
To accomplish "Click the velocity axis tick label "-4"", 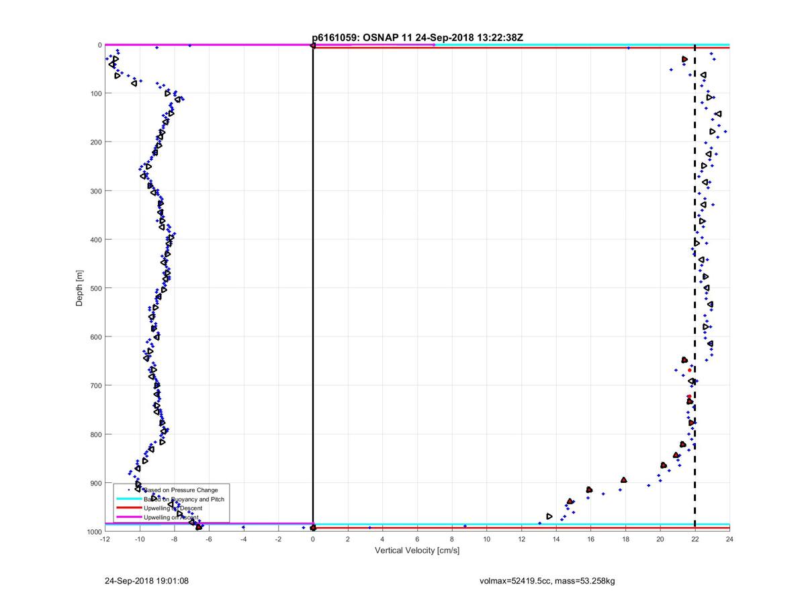I will (243, 539).
